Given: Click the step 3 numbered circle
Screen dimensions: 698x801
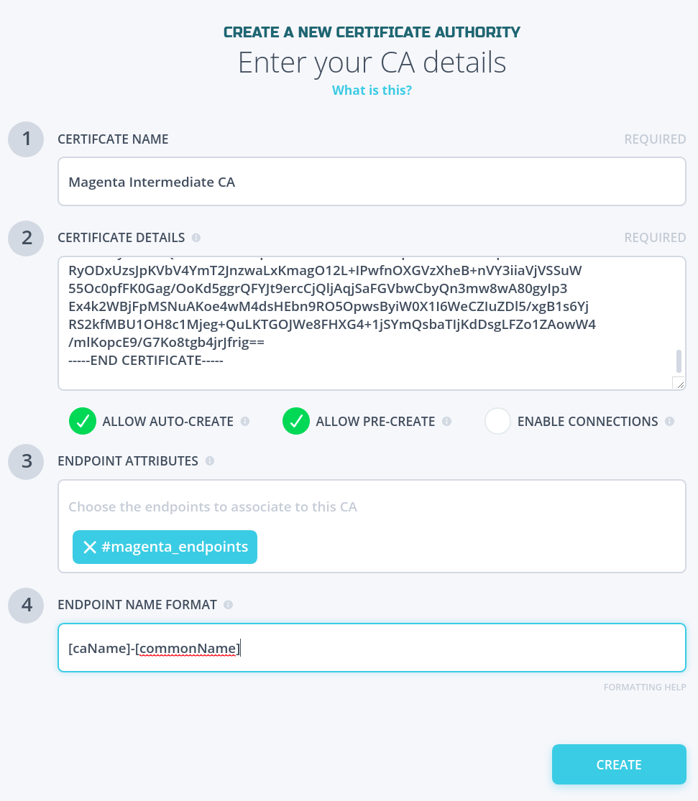Looking at the screenshot, I should click(25, 462).
